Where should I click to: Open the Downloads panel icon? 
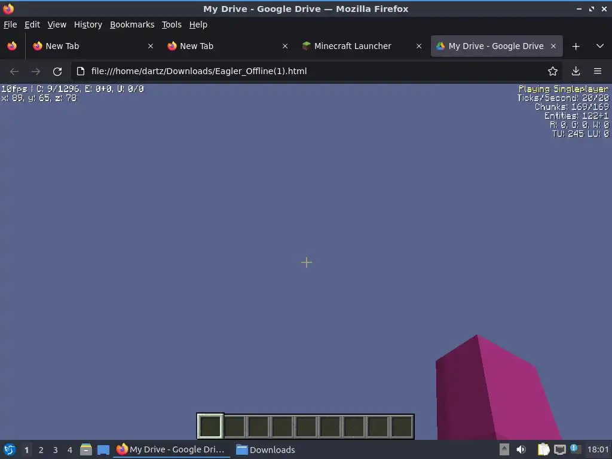576,72
